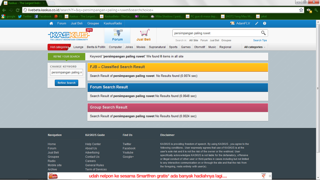Open the Games category

pos(186,47)
